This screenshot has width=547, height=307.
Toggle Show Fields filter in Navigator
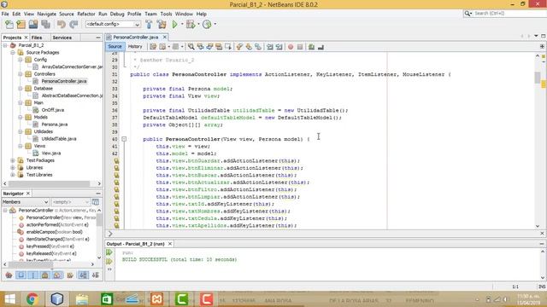pyautogui.click(x=21, y=275)
